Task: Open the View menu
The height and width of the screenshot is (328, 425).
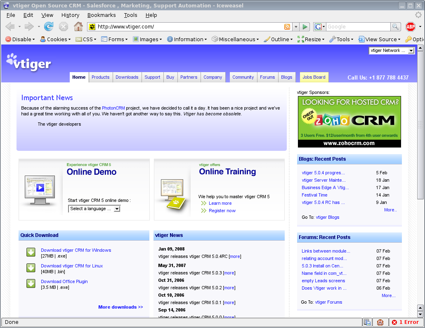Action: pyautogui.click(x=47, y=15)
